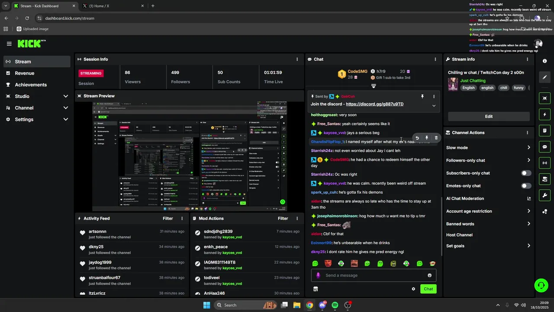Toggle Emotes-only chat switch
This screenshot has height=312, width=554.
[x=526, y=186]
